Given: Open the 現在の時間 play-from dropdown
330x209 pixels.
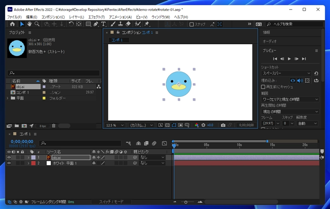Looking at the screenshot, I should point(290,112).
